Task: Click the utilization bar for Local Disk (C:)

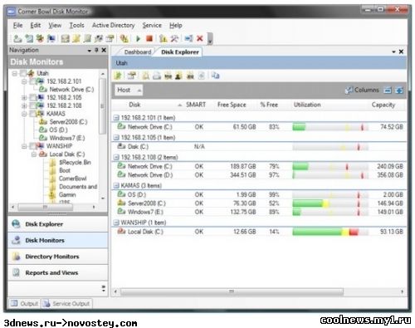Action: [x=330, y=232]
